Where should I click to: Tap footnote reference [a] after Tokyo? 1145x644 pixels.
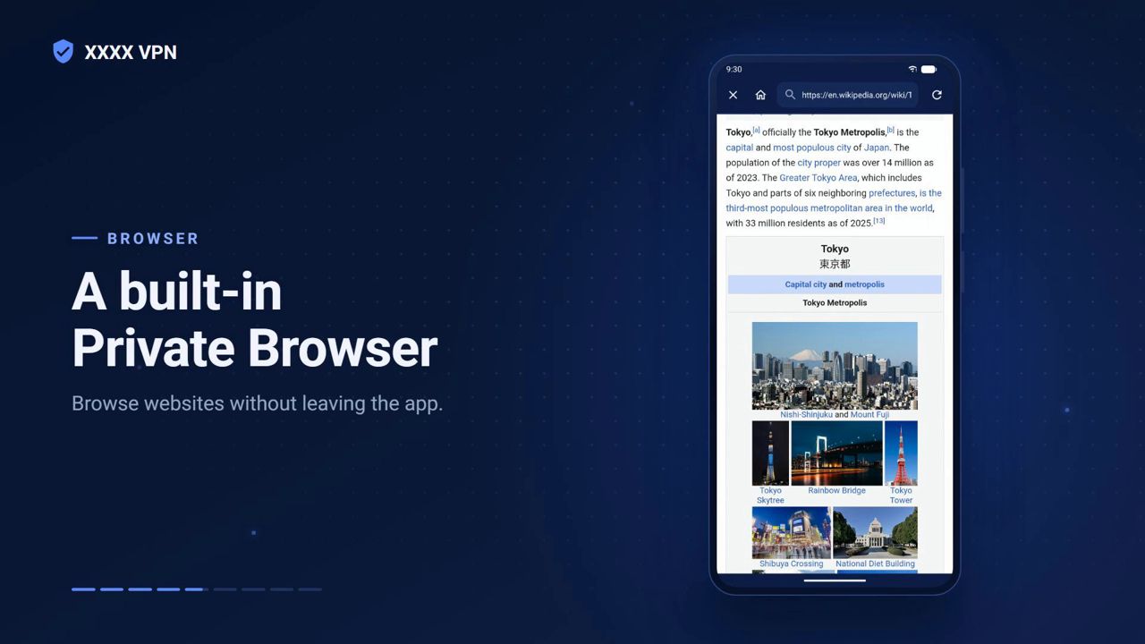[x=756, y=130]
